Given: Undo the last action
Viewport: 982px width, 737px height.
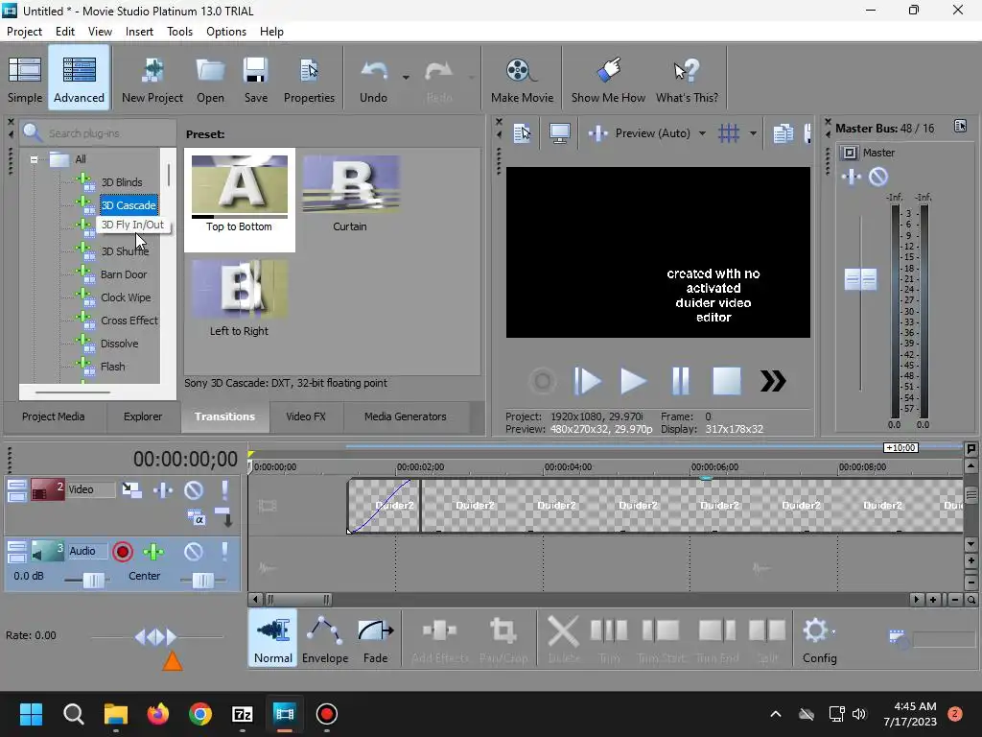Looking at the screenshot, I should coord(373,79).
